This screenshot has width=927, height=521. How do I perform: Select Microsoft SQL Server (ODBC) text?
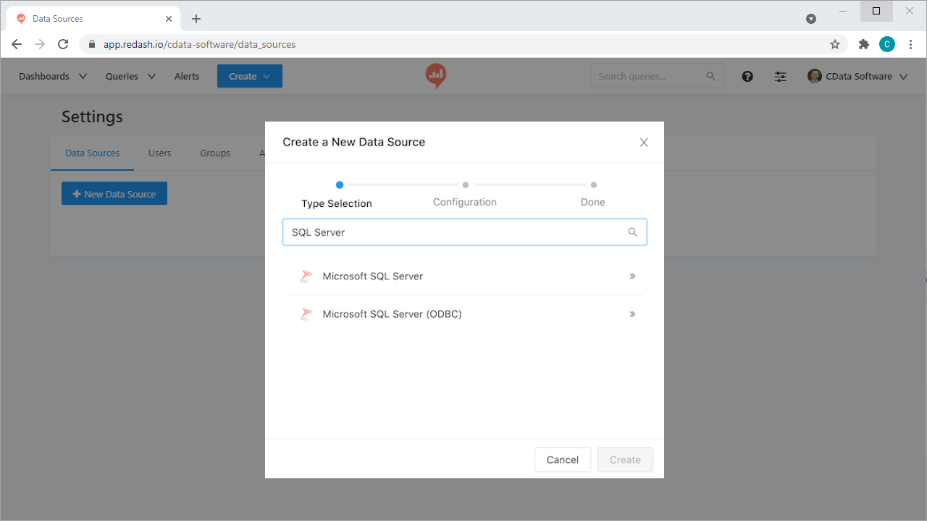point(392,314)
